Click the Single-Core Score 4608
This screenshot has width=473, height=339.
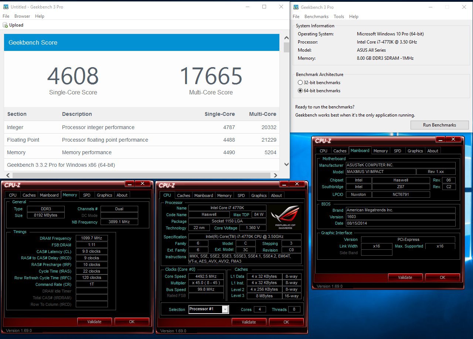[x=73, y=76]
